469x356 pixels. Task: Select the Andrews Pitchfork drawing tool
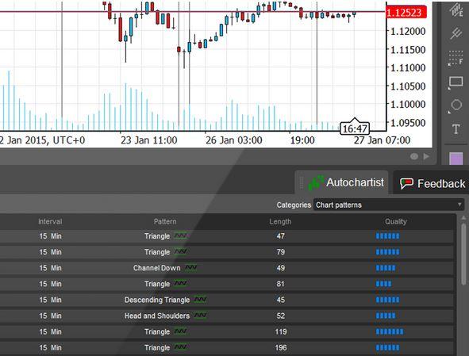(456, 33)
